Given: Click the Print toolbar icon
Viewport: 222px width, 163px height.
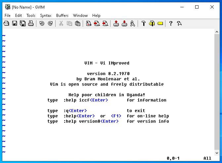Looking at the screenshot, I should click(x=31, y=23).
